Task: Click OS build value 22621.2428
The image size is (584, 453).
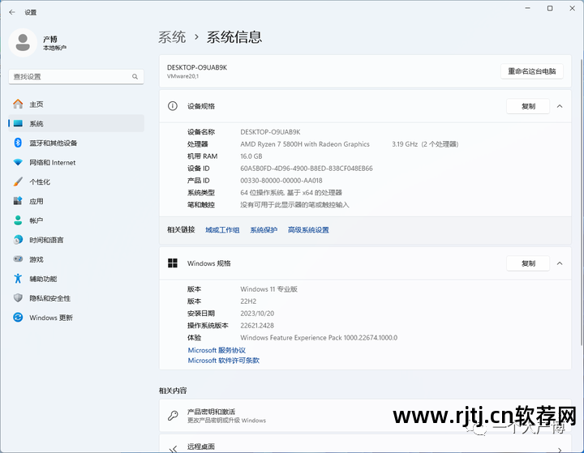Action: (x=257, y=326)
